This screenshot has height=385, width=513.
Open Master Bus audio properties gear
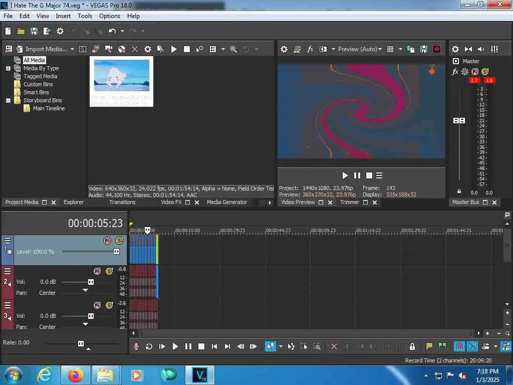coord(455,49)
